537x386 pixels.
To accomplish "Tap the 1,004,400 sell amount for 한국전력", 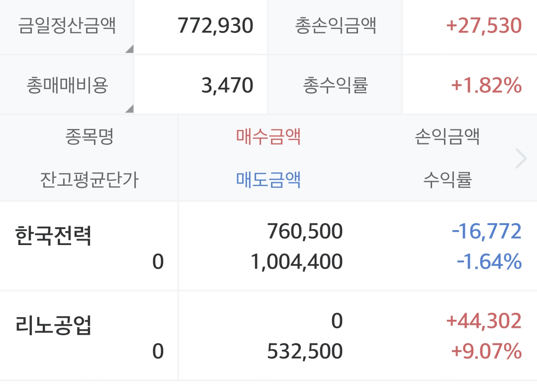I will point(296,262).
